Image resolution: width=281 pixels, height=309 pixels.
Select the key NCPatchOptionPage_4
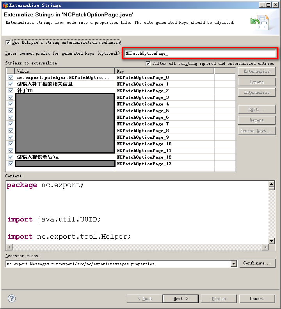click(x=143, y=104)
